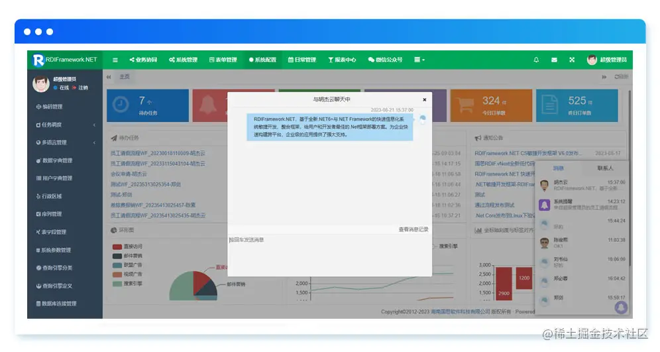Open 任务调度 in the sidebar

pos(49,125)
